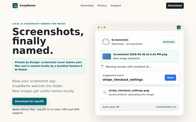196x122 pixels.
Task: Click the Screenshots, finally named headline
Action: pyautogui.click(x=48, y=41)
